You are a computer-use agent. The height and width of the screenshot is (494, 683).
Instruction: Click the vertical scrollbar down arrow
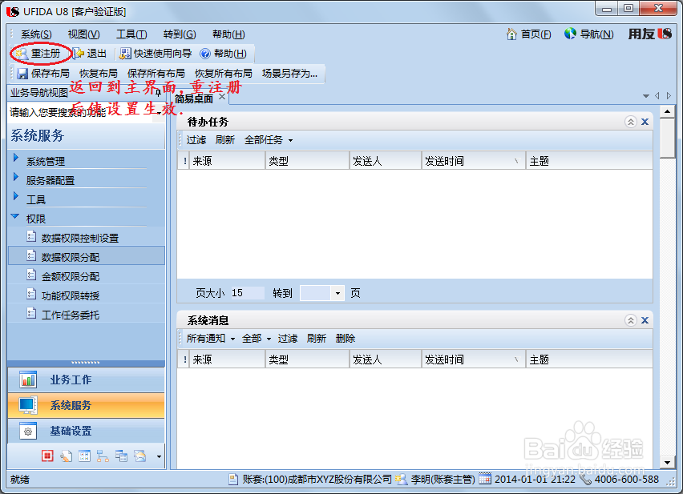[667, 462]
